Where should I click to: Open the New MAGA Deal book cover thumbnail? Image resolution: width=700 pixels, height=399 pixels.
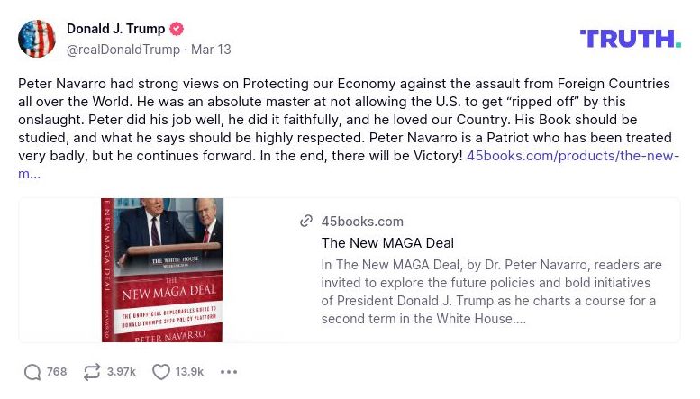(x=162, y=270)
